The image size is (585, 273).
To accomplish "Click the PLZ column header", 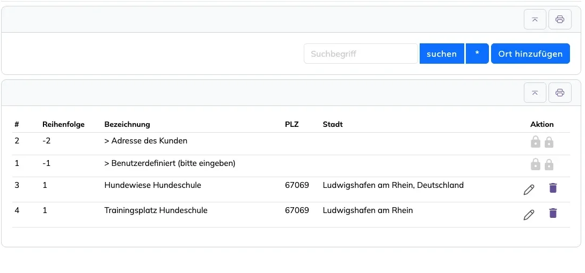I will point(292,124).
